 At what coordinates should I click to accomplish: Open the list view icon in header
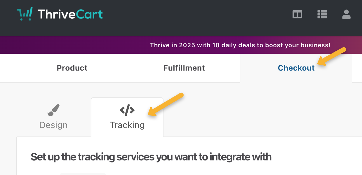tap(322, 14)
